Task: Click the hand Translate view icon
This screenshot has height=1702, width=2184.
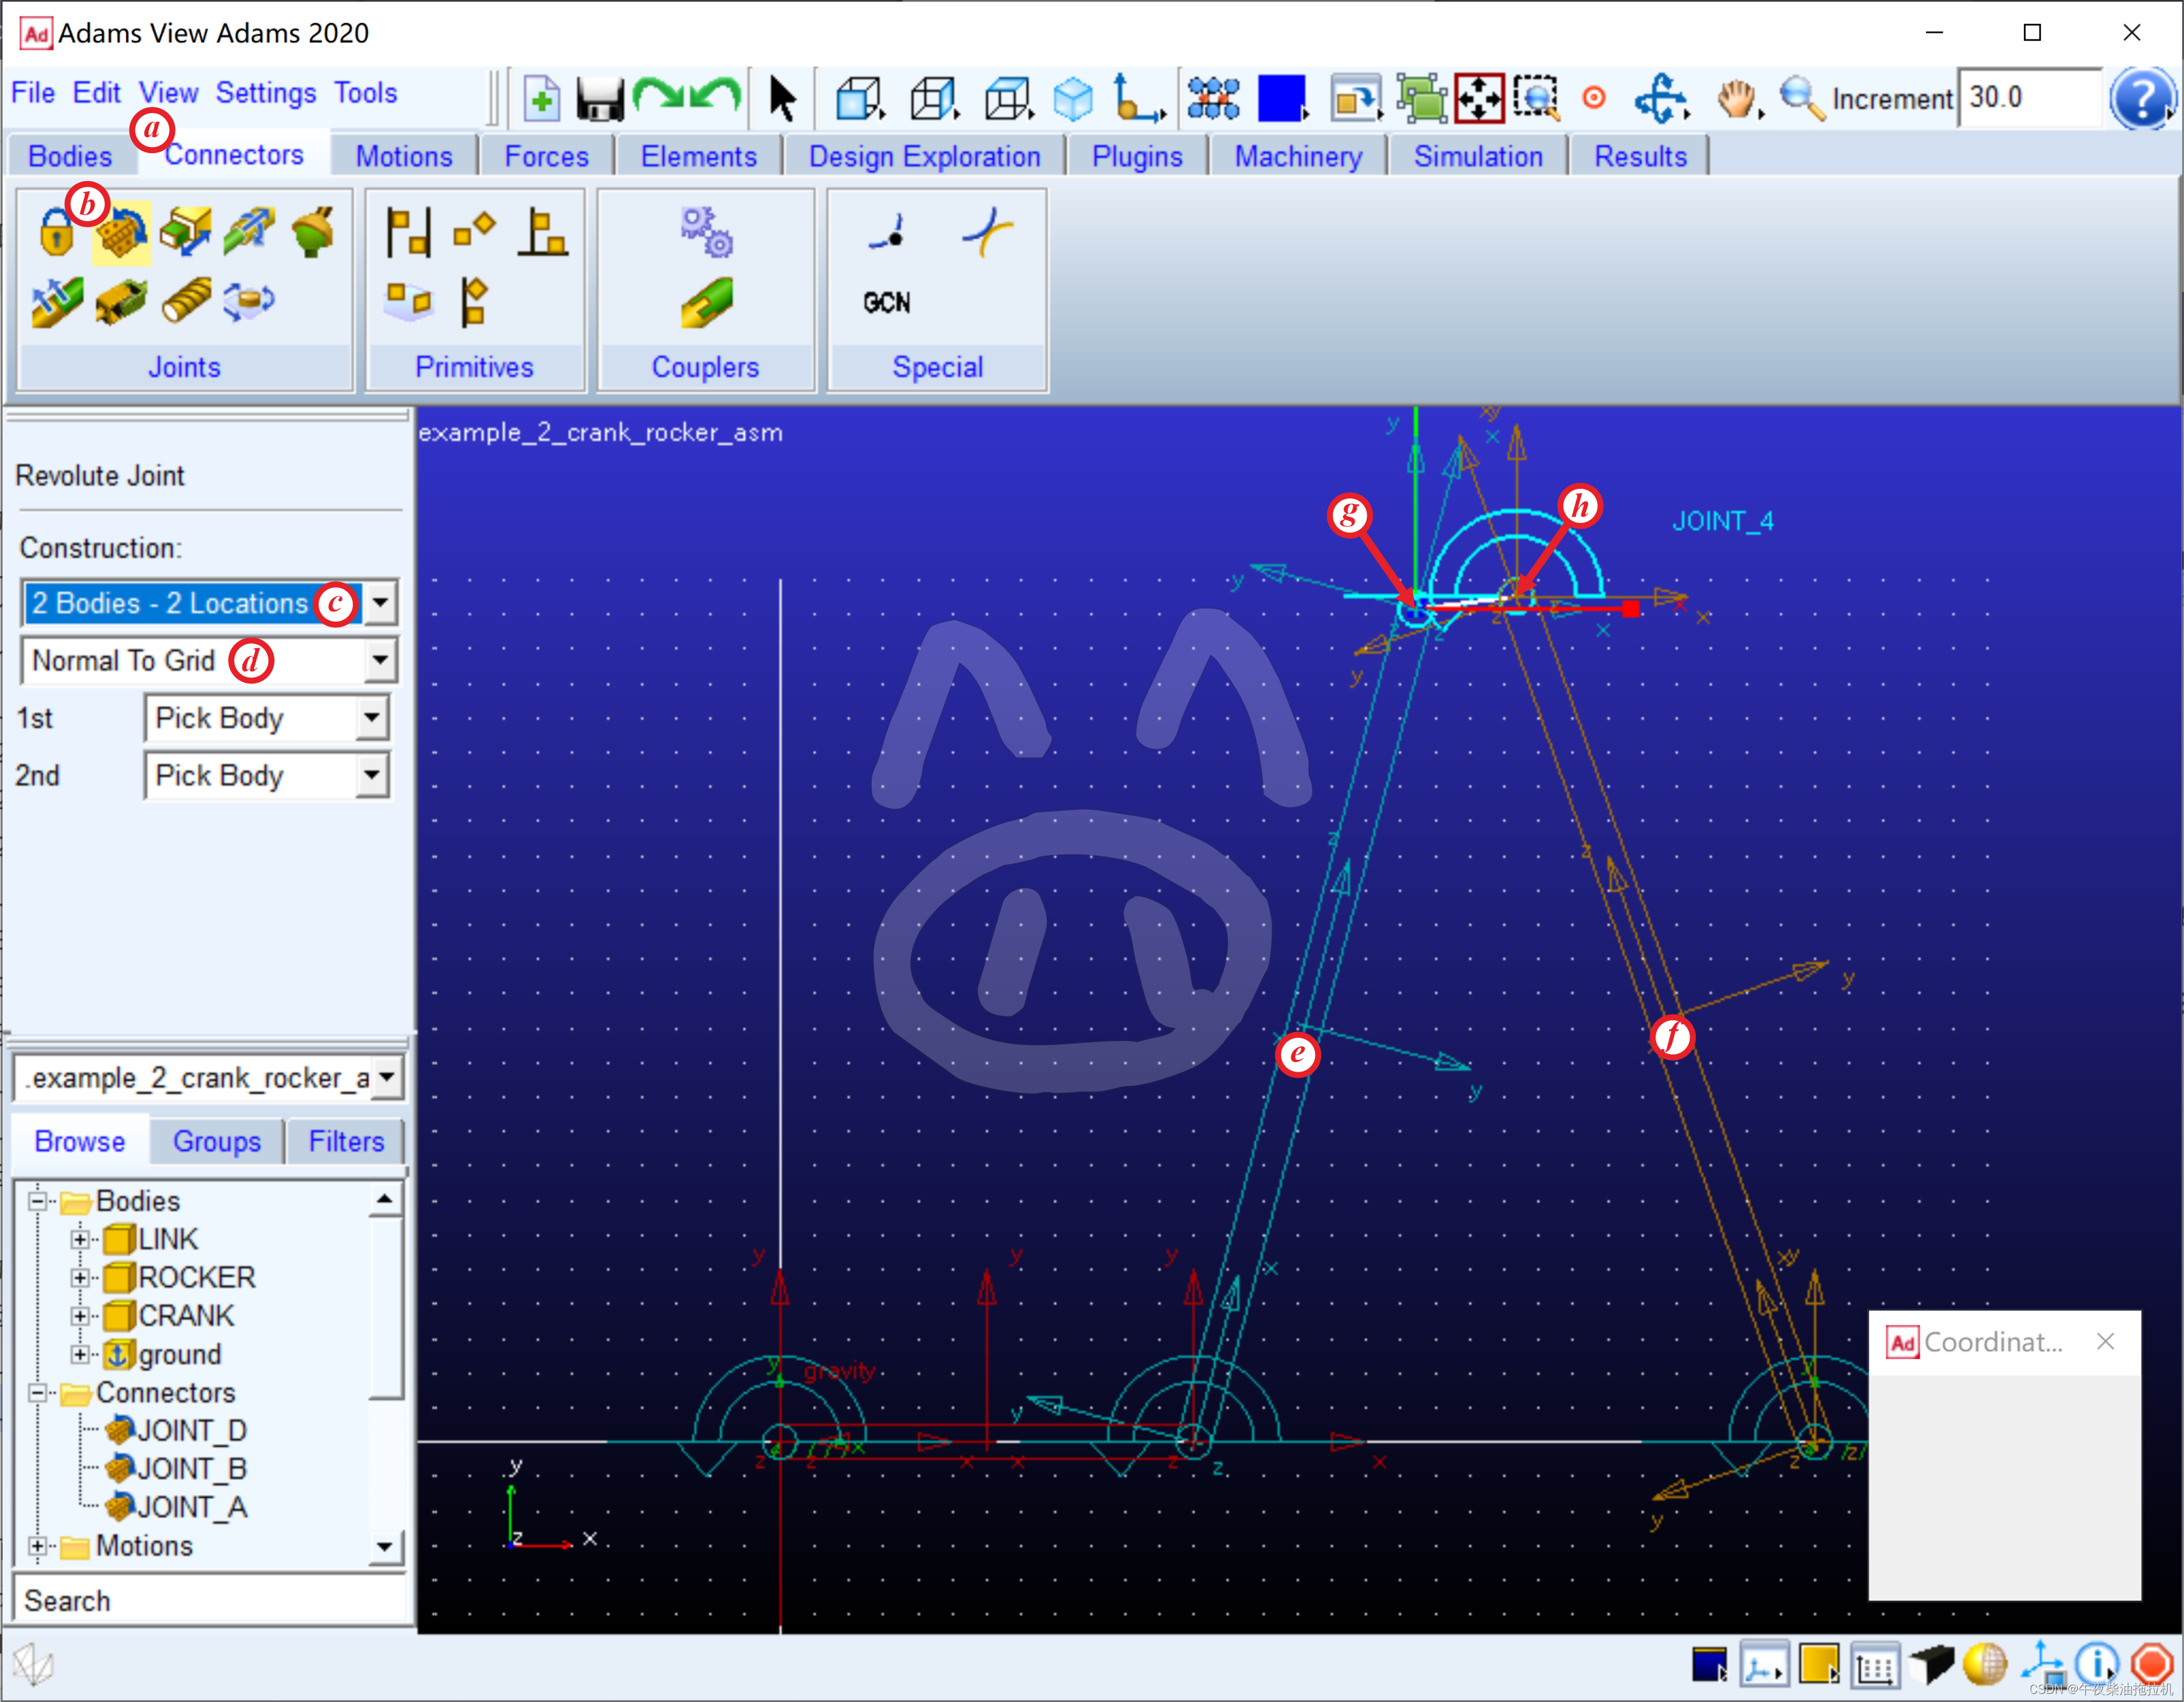Action: tap(1736, 99)
